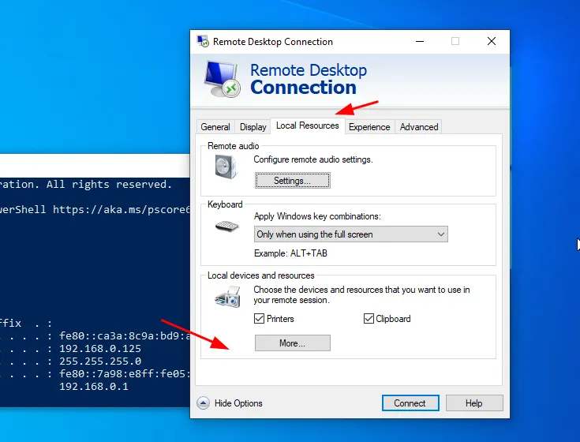Select the Local Resources tab
580x442 pixels.
(x=307, y=125)
